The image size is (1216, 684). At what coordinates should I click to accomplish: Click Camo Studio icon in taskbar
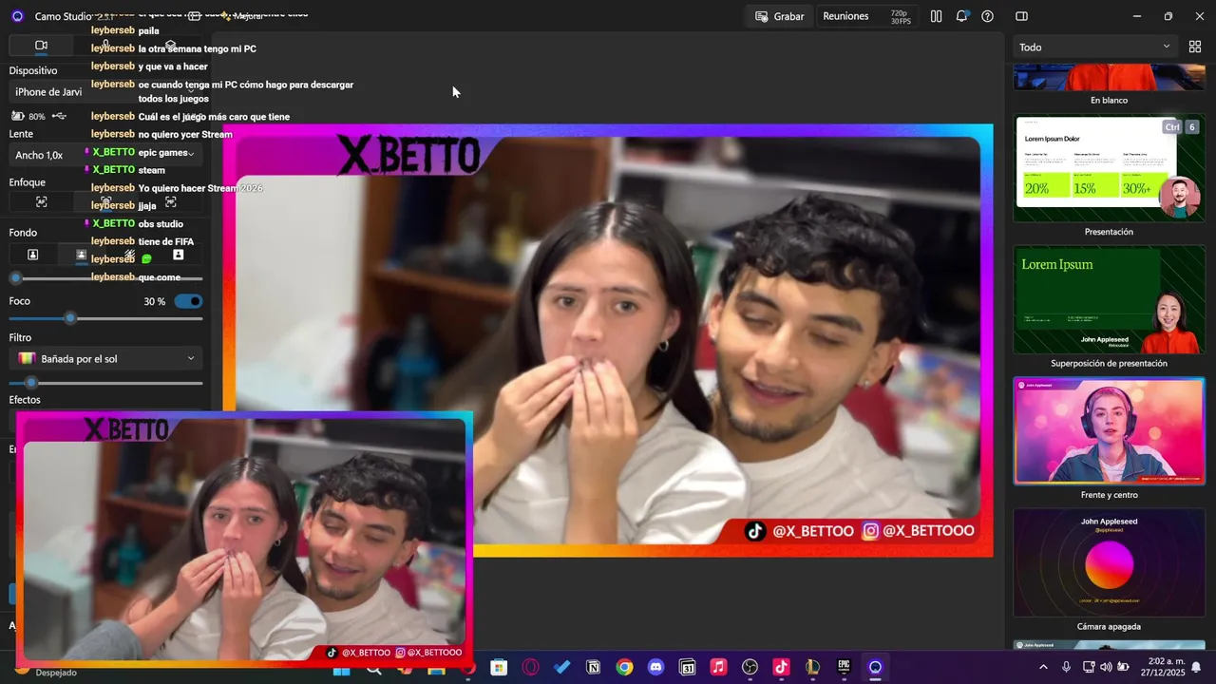click(x=875, y=667)
